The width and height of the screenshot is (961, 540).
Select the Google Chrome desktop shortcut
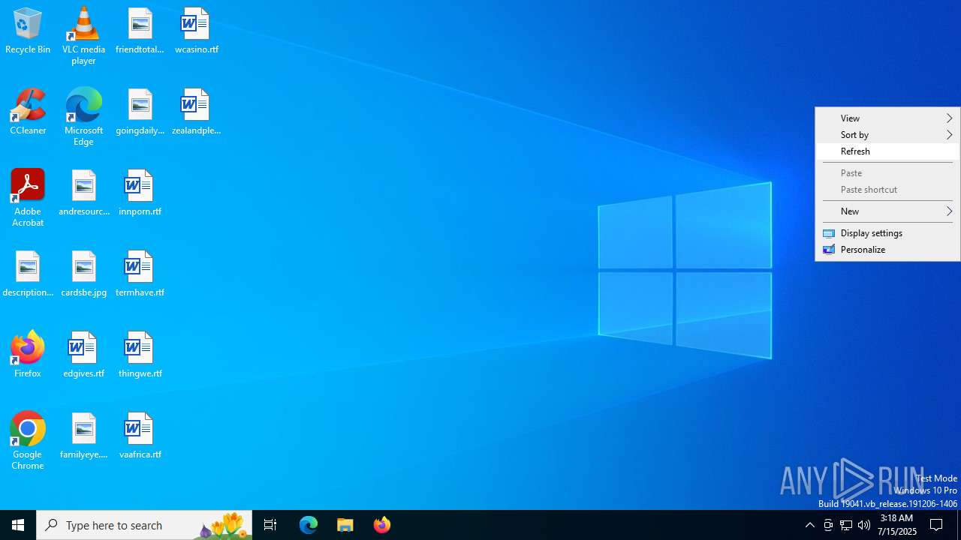point(28,441)
